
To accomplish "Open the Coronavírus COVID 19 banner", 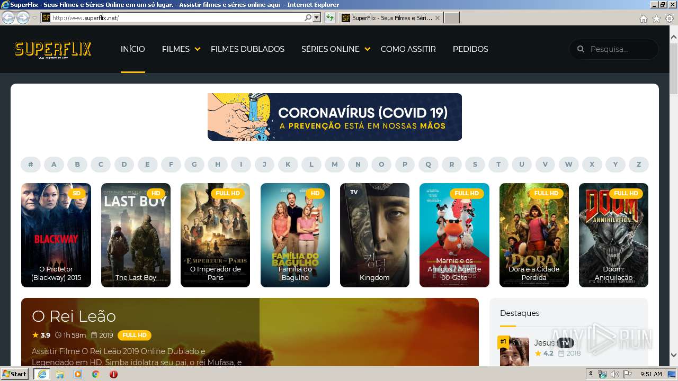I will pyautogui.click(x=335, y=117).
